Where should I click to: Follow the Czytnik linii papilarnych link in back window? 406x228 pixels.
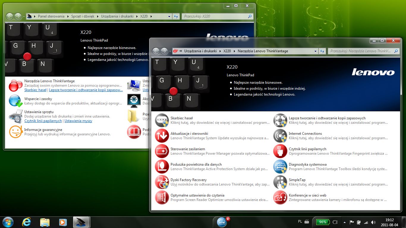tap(43, 121)
